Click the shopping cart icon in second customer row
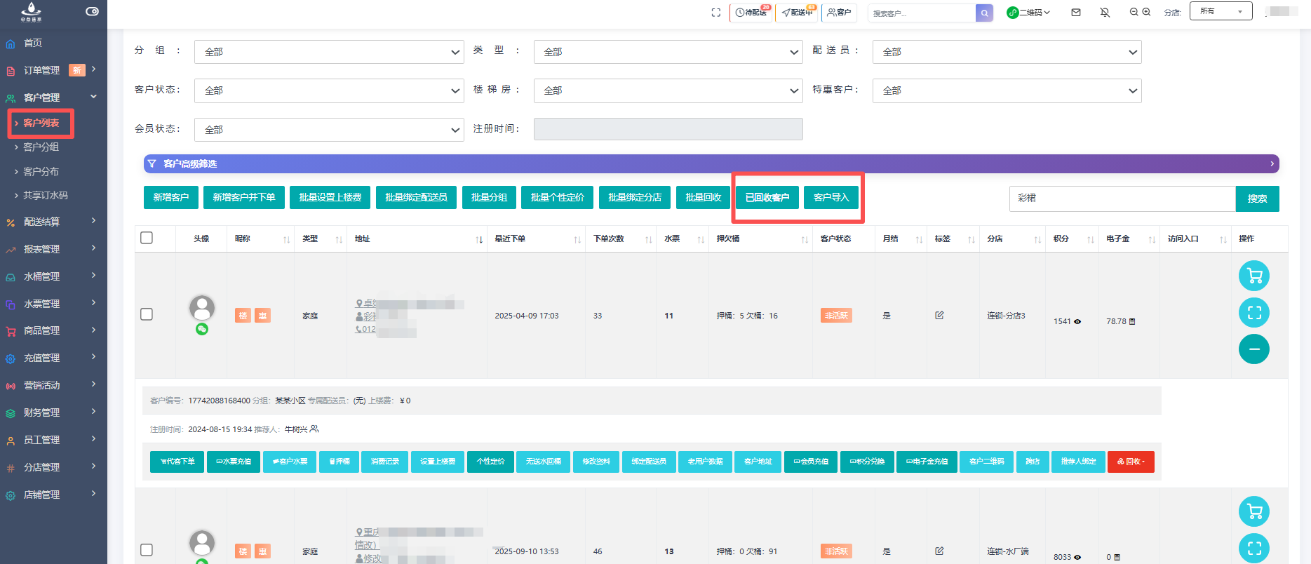The height and width of the screenshot is (564, 1311). coord(1254,511)
